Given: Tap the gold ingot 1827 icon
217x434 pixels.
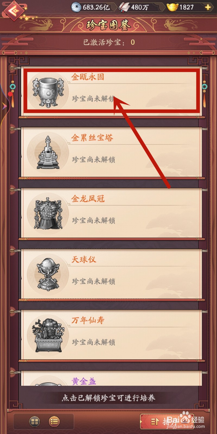Looking at the screenshot, I should coord(172,7).
